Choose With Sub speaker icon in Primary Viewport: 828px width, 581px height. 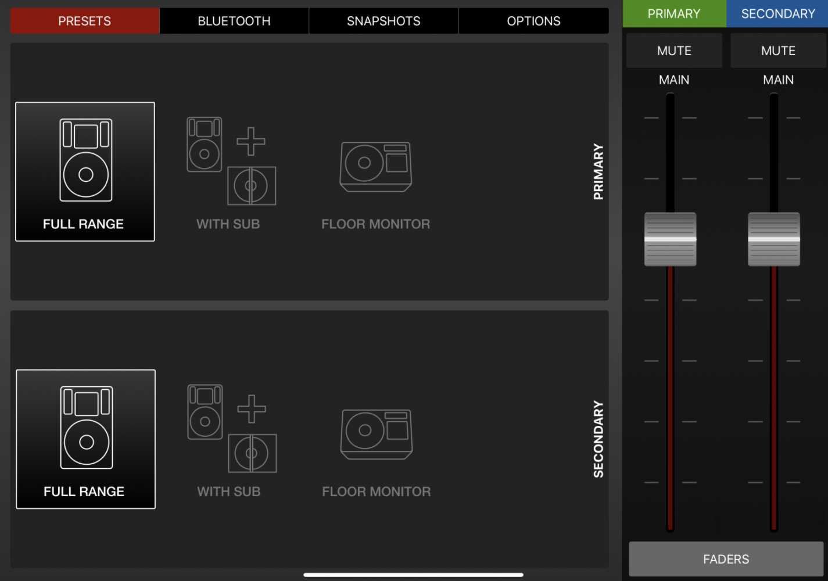[231, 162]
